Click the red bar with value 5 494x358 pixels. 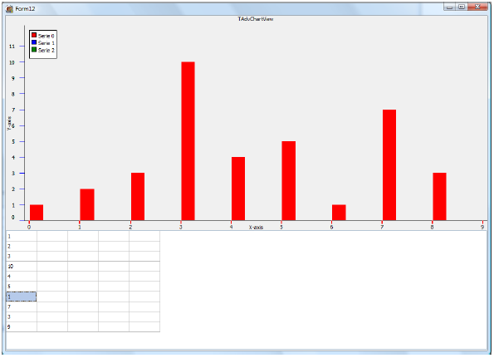[x=289, y=180]
